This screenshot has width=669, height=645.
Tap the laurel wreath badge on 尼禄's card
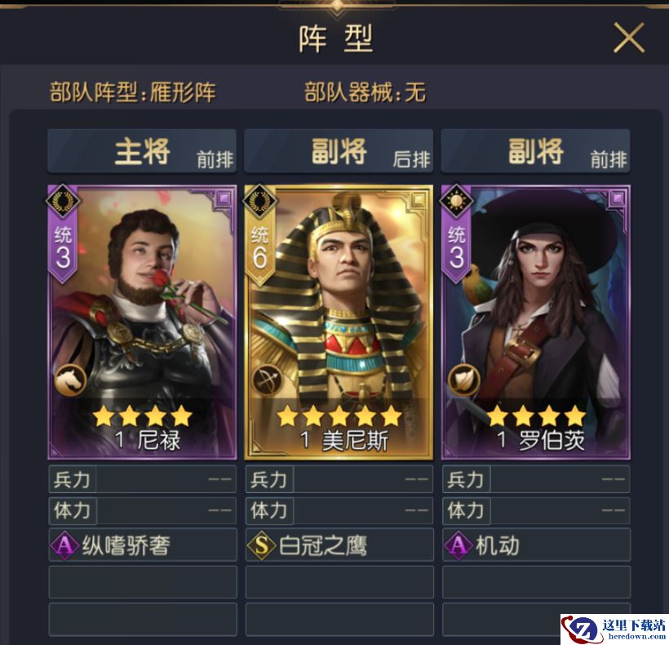pyautogui.click(x=64, y=201)
